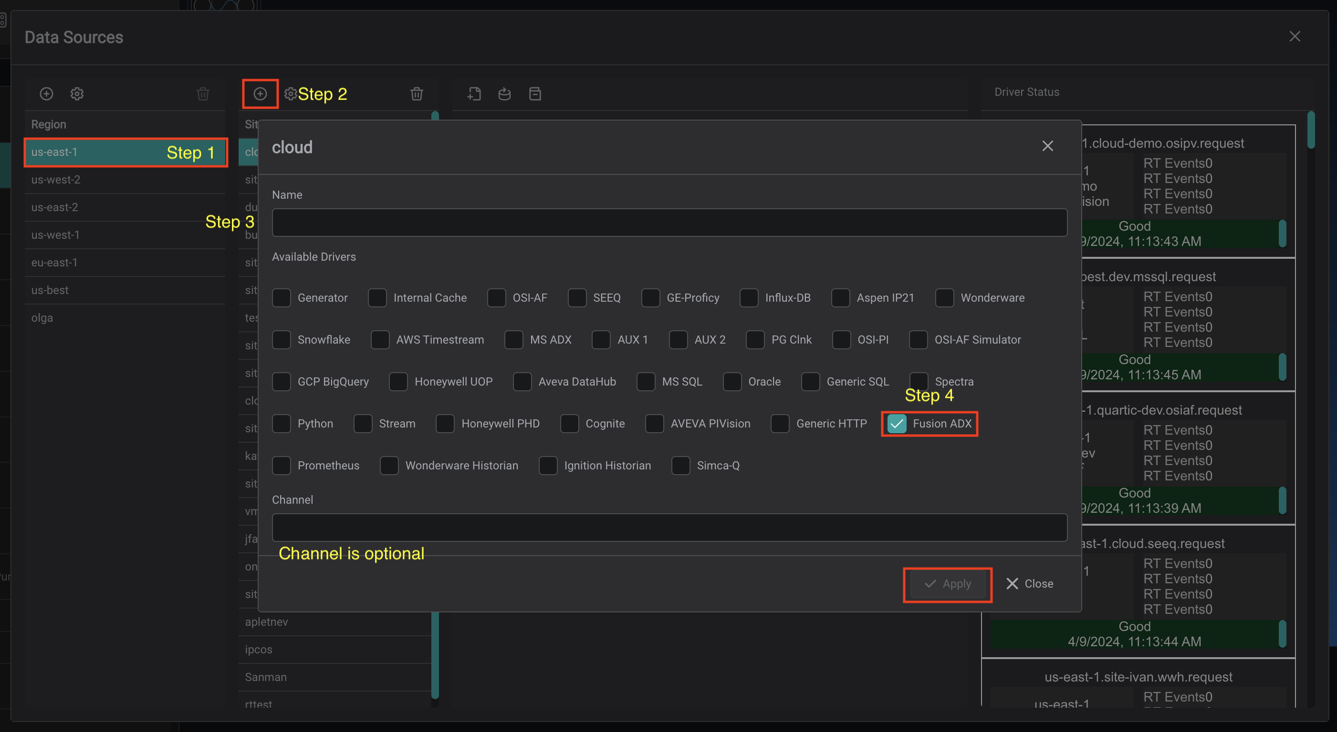Select the Cognite driver checkbox
The image size is (1337, 732).
pyautogui.click(x=570, y=424)
